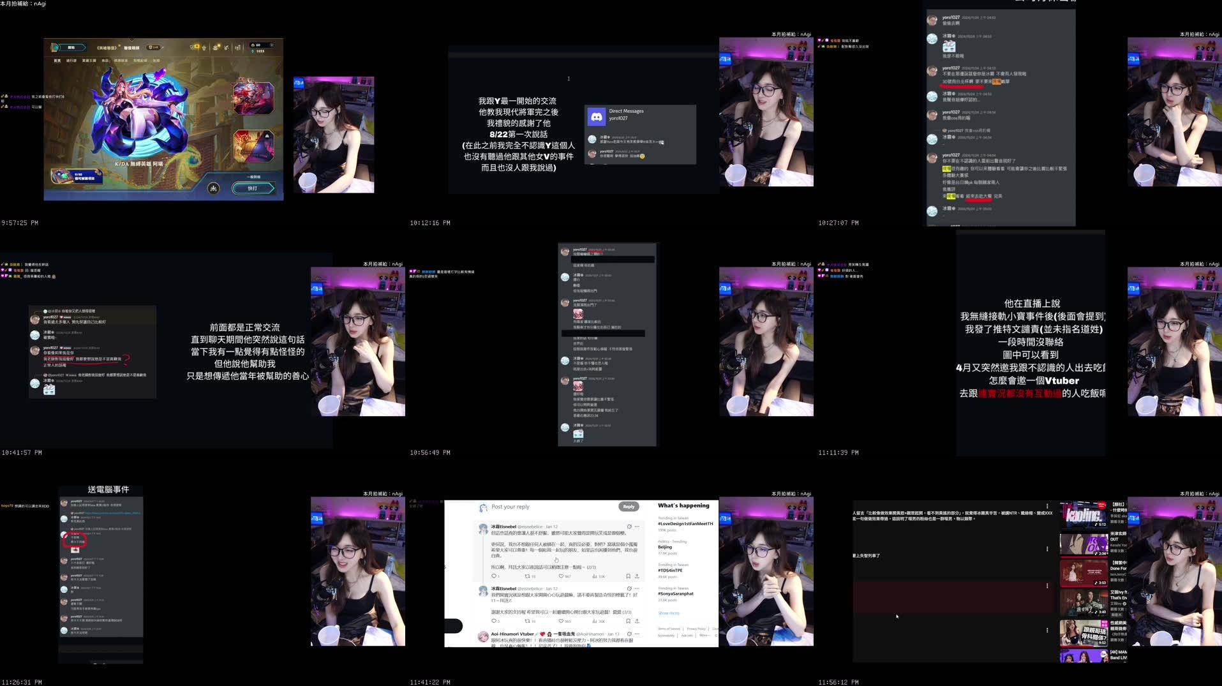Repost the tweet using the retweet icon
Viewport: 1222px width, 686px height.
pos(528,576)
